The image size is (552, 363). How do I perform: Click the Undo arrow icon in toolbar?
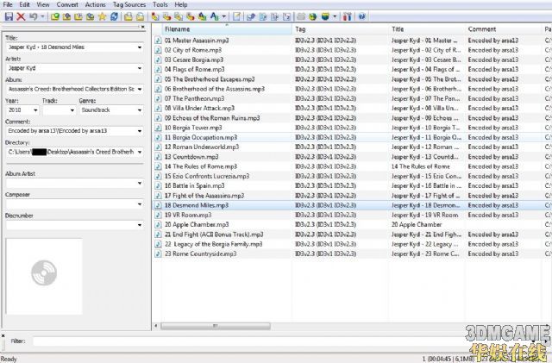coord(34,16)
